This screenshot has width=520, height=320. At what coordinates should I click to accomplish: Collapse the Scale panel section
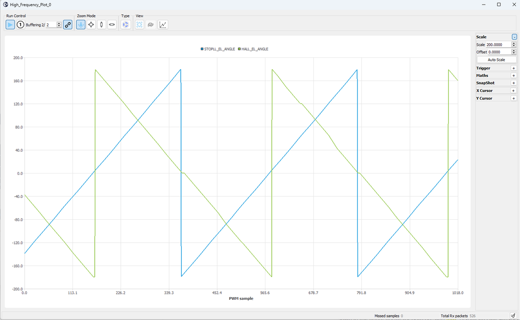pos(514,37)
